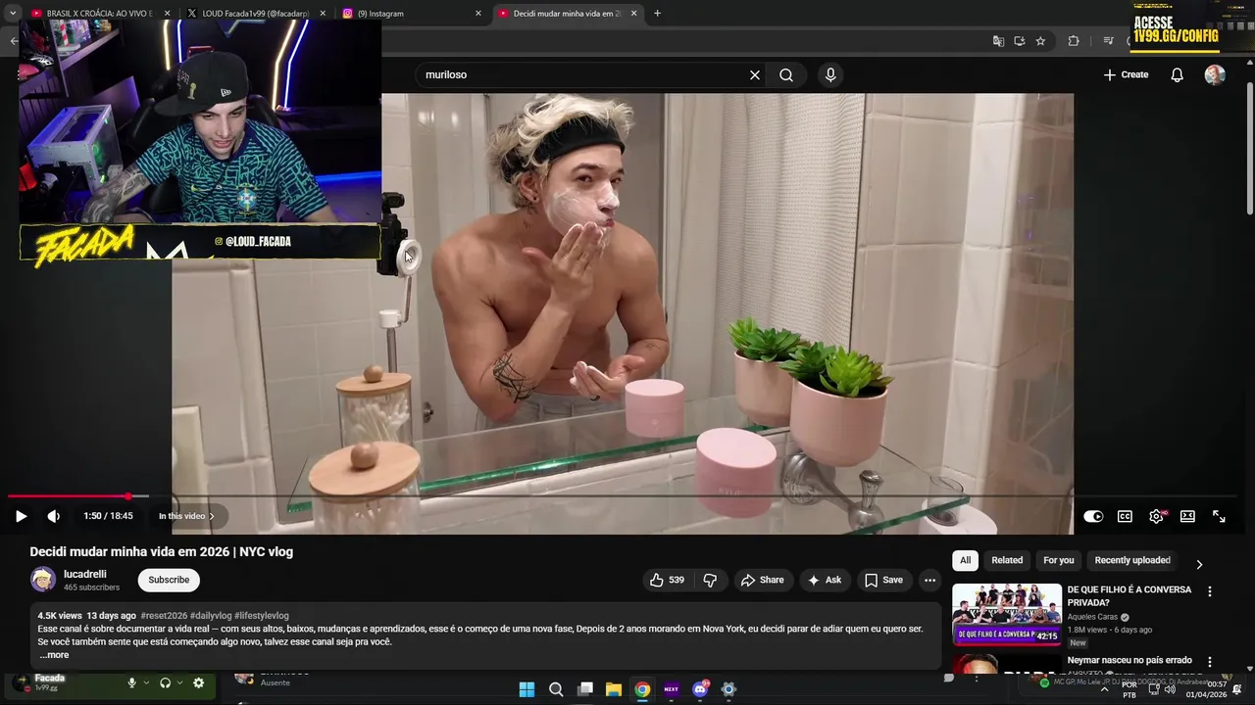1255x705 pixels.
Task: Close the Instagram browser tab
Action: 478,14
